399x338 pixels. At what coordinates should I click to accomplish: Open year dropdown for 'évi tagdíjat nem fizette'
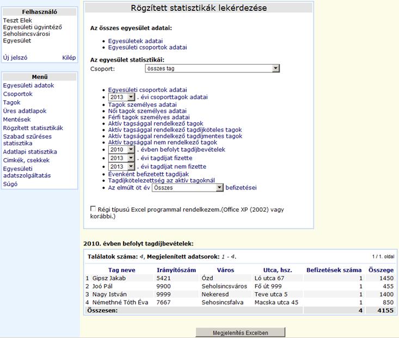point(121,167)
